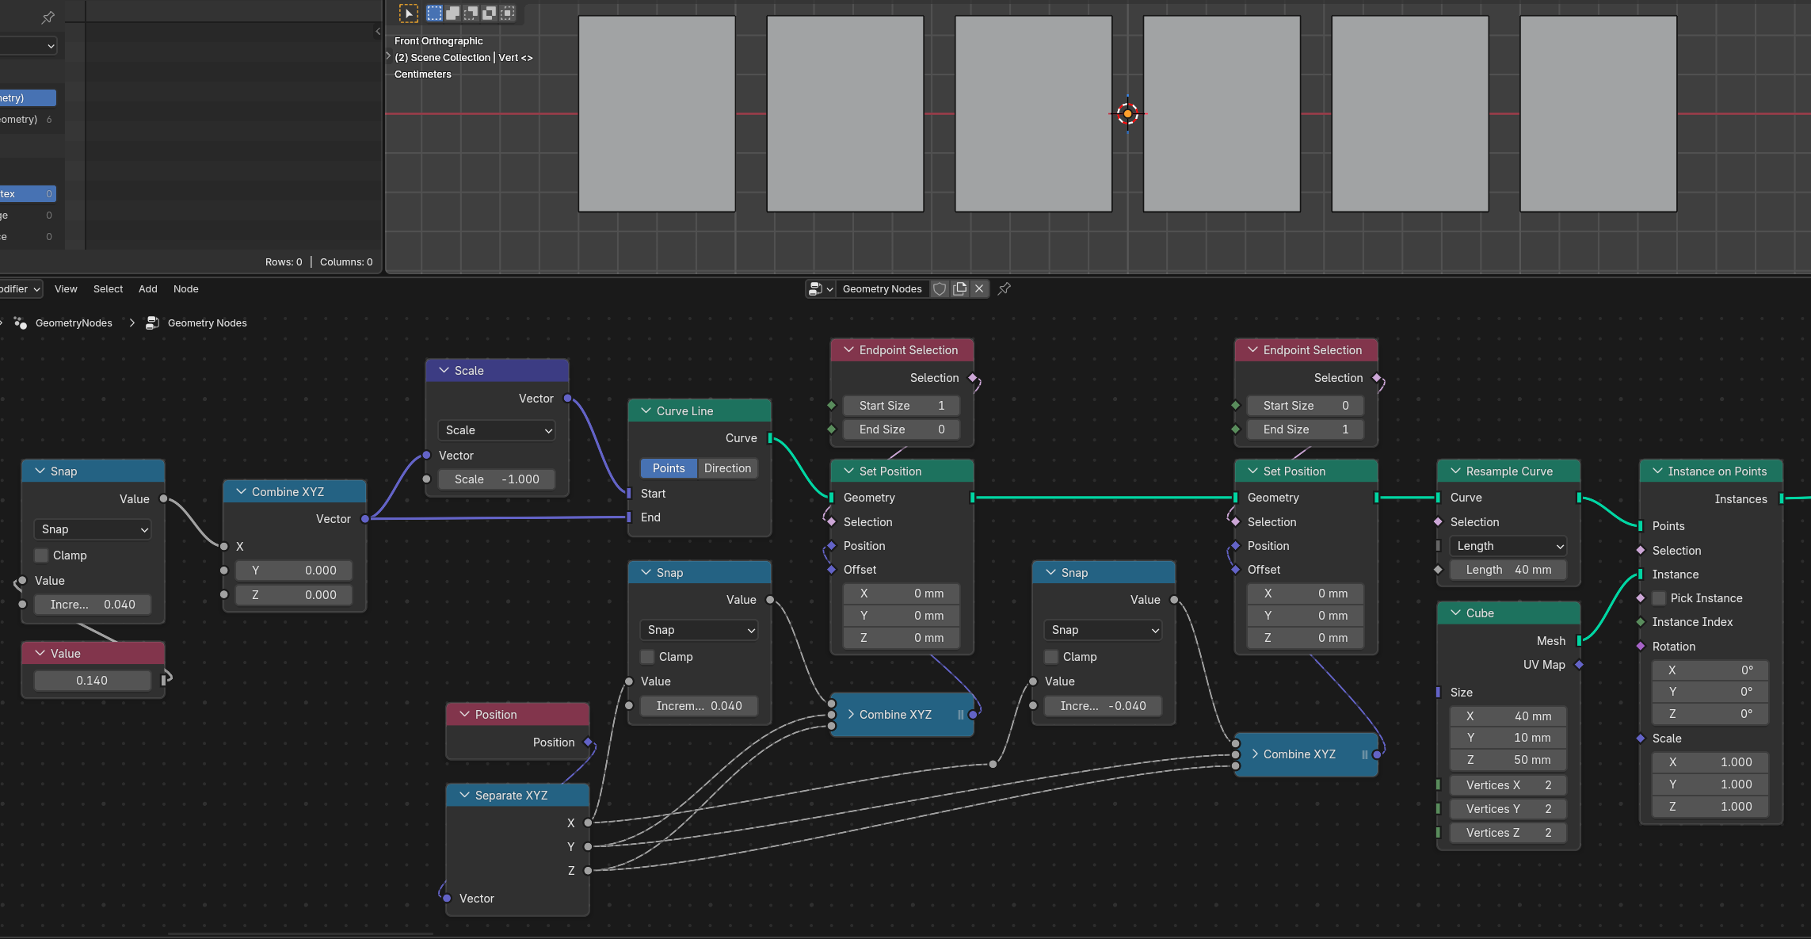Collapse the Instance on Points node
1811x939 pixels.
pyautogui.click(x=1657, y=471)
